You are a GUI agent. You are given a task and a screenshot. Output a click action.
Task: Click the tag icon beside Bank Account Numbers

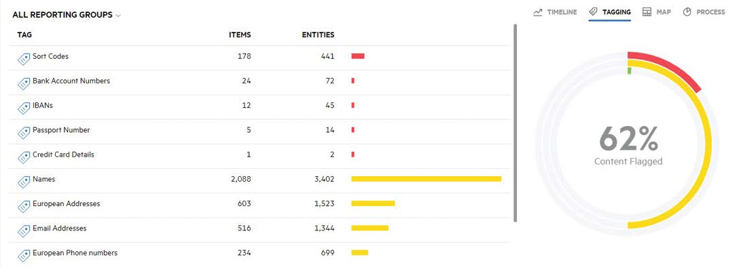coord(24,83)
